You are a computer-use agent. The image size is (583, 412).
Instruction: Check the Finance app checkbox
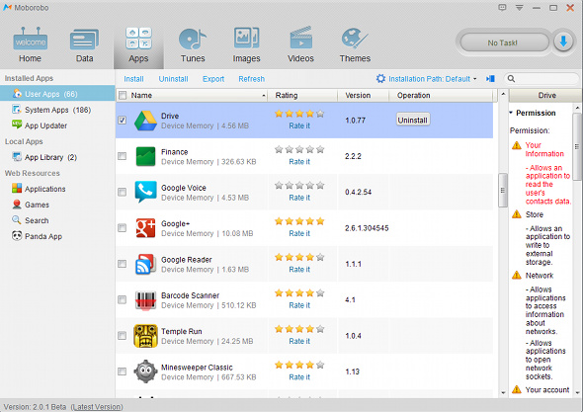(x=123, y=156)
